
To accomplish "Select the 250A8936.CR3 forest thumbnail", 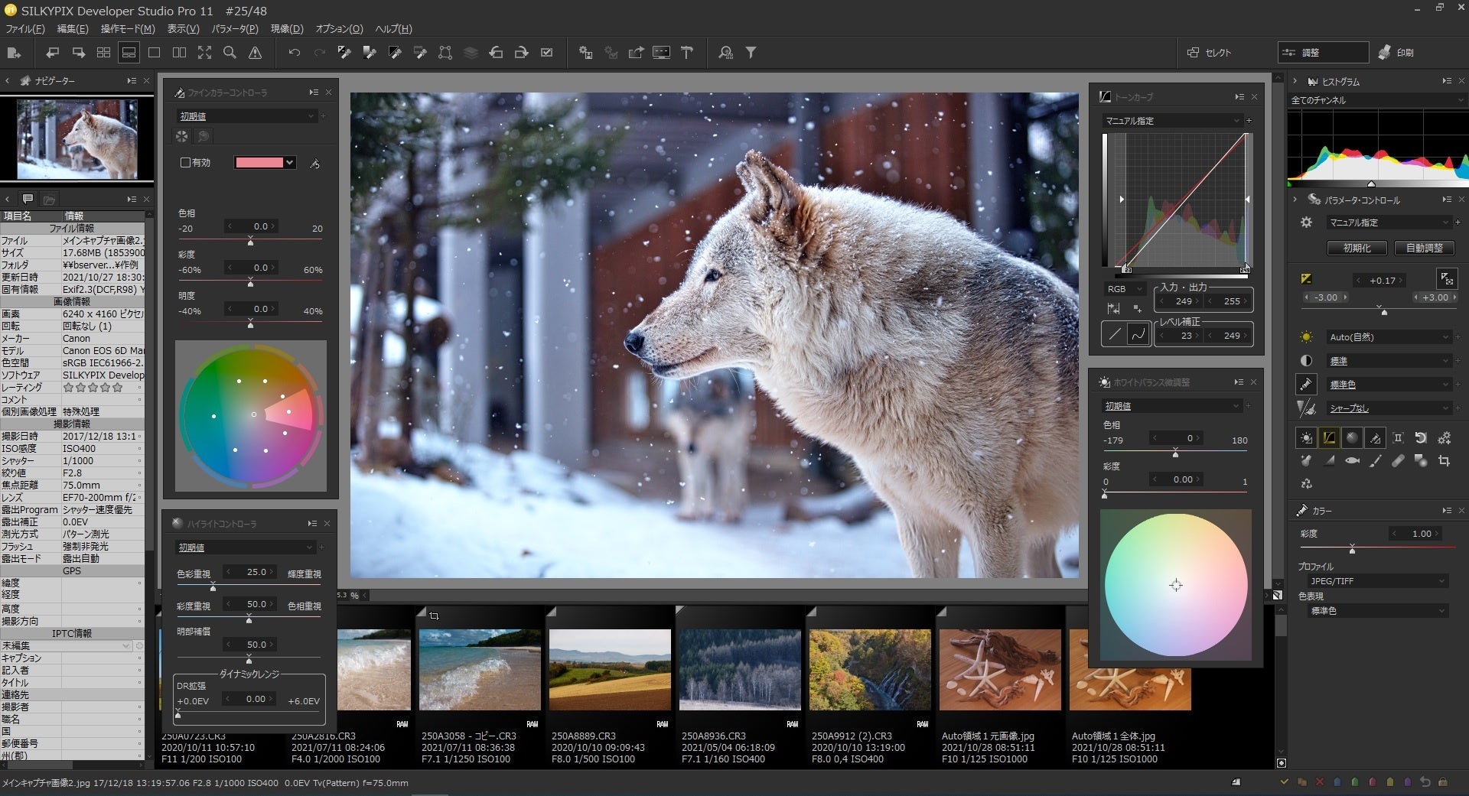I will click(740, 670).
